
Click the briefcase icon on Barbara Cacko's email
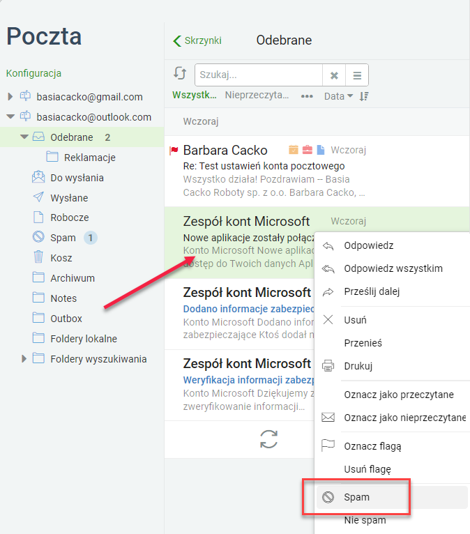308,150
